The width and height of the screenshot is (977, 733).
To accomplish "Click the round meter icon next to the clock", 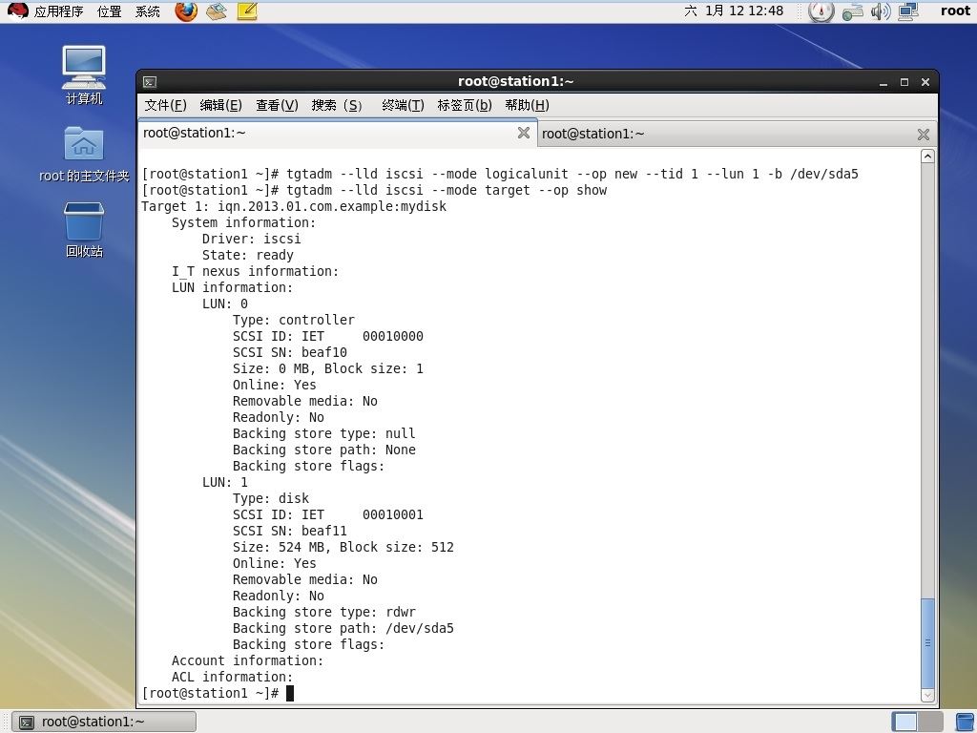I will pyautogui.click(x=821, y=11).
